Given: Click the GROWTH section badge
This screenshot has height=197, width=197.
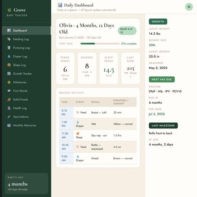Looking at the screenshot, I should tap(158, 22).
